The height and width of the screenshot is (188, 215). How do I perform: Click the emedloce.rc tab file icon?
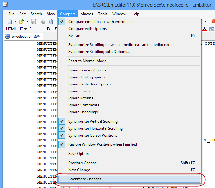7,37
